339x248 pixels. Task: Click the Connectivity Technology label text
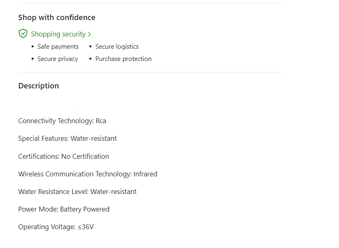(x=56, y=121)
